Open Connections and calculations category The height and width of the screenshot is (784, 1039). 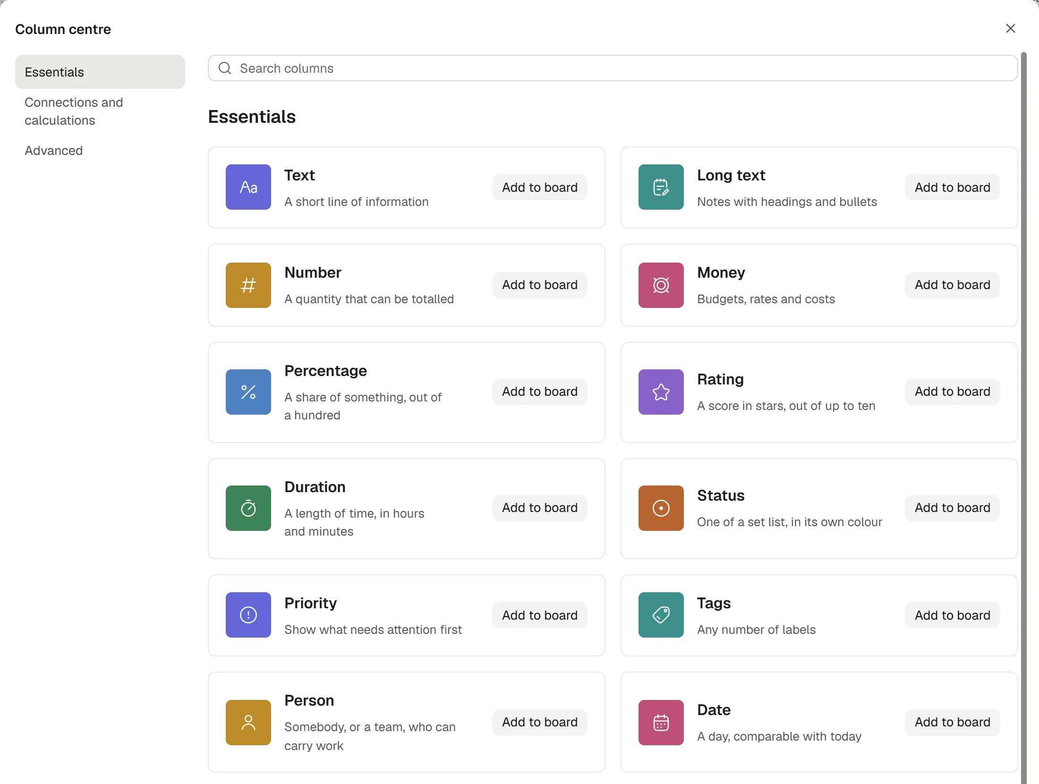100,111
